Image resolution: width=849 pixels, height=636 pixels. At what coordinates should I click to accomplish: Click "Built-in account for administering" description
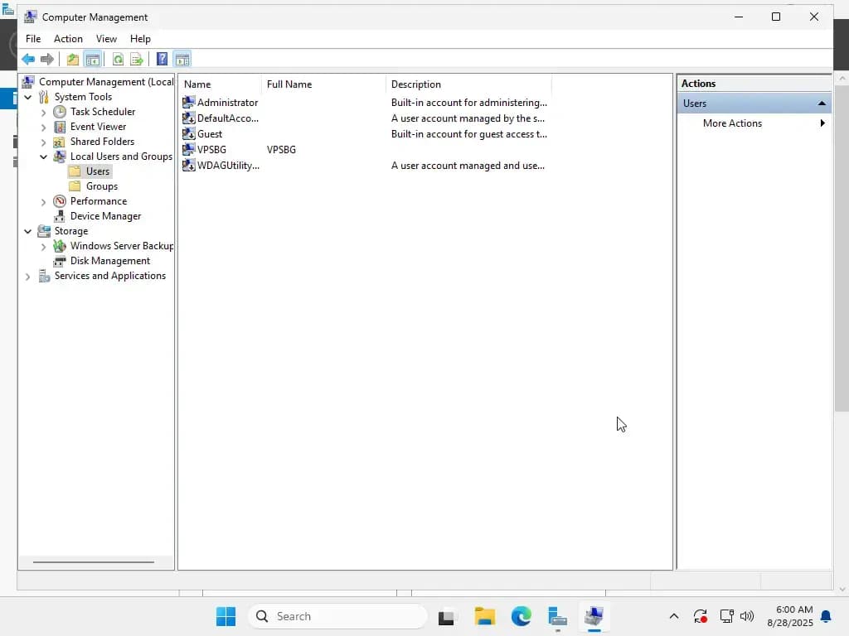(x=469, y=103)
